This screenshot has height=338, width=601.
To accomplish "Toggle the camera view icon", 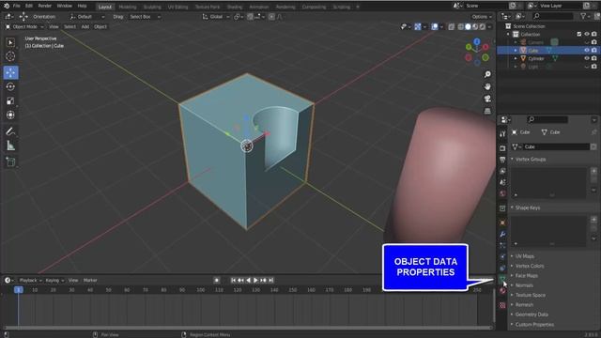I will [487, 99].
